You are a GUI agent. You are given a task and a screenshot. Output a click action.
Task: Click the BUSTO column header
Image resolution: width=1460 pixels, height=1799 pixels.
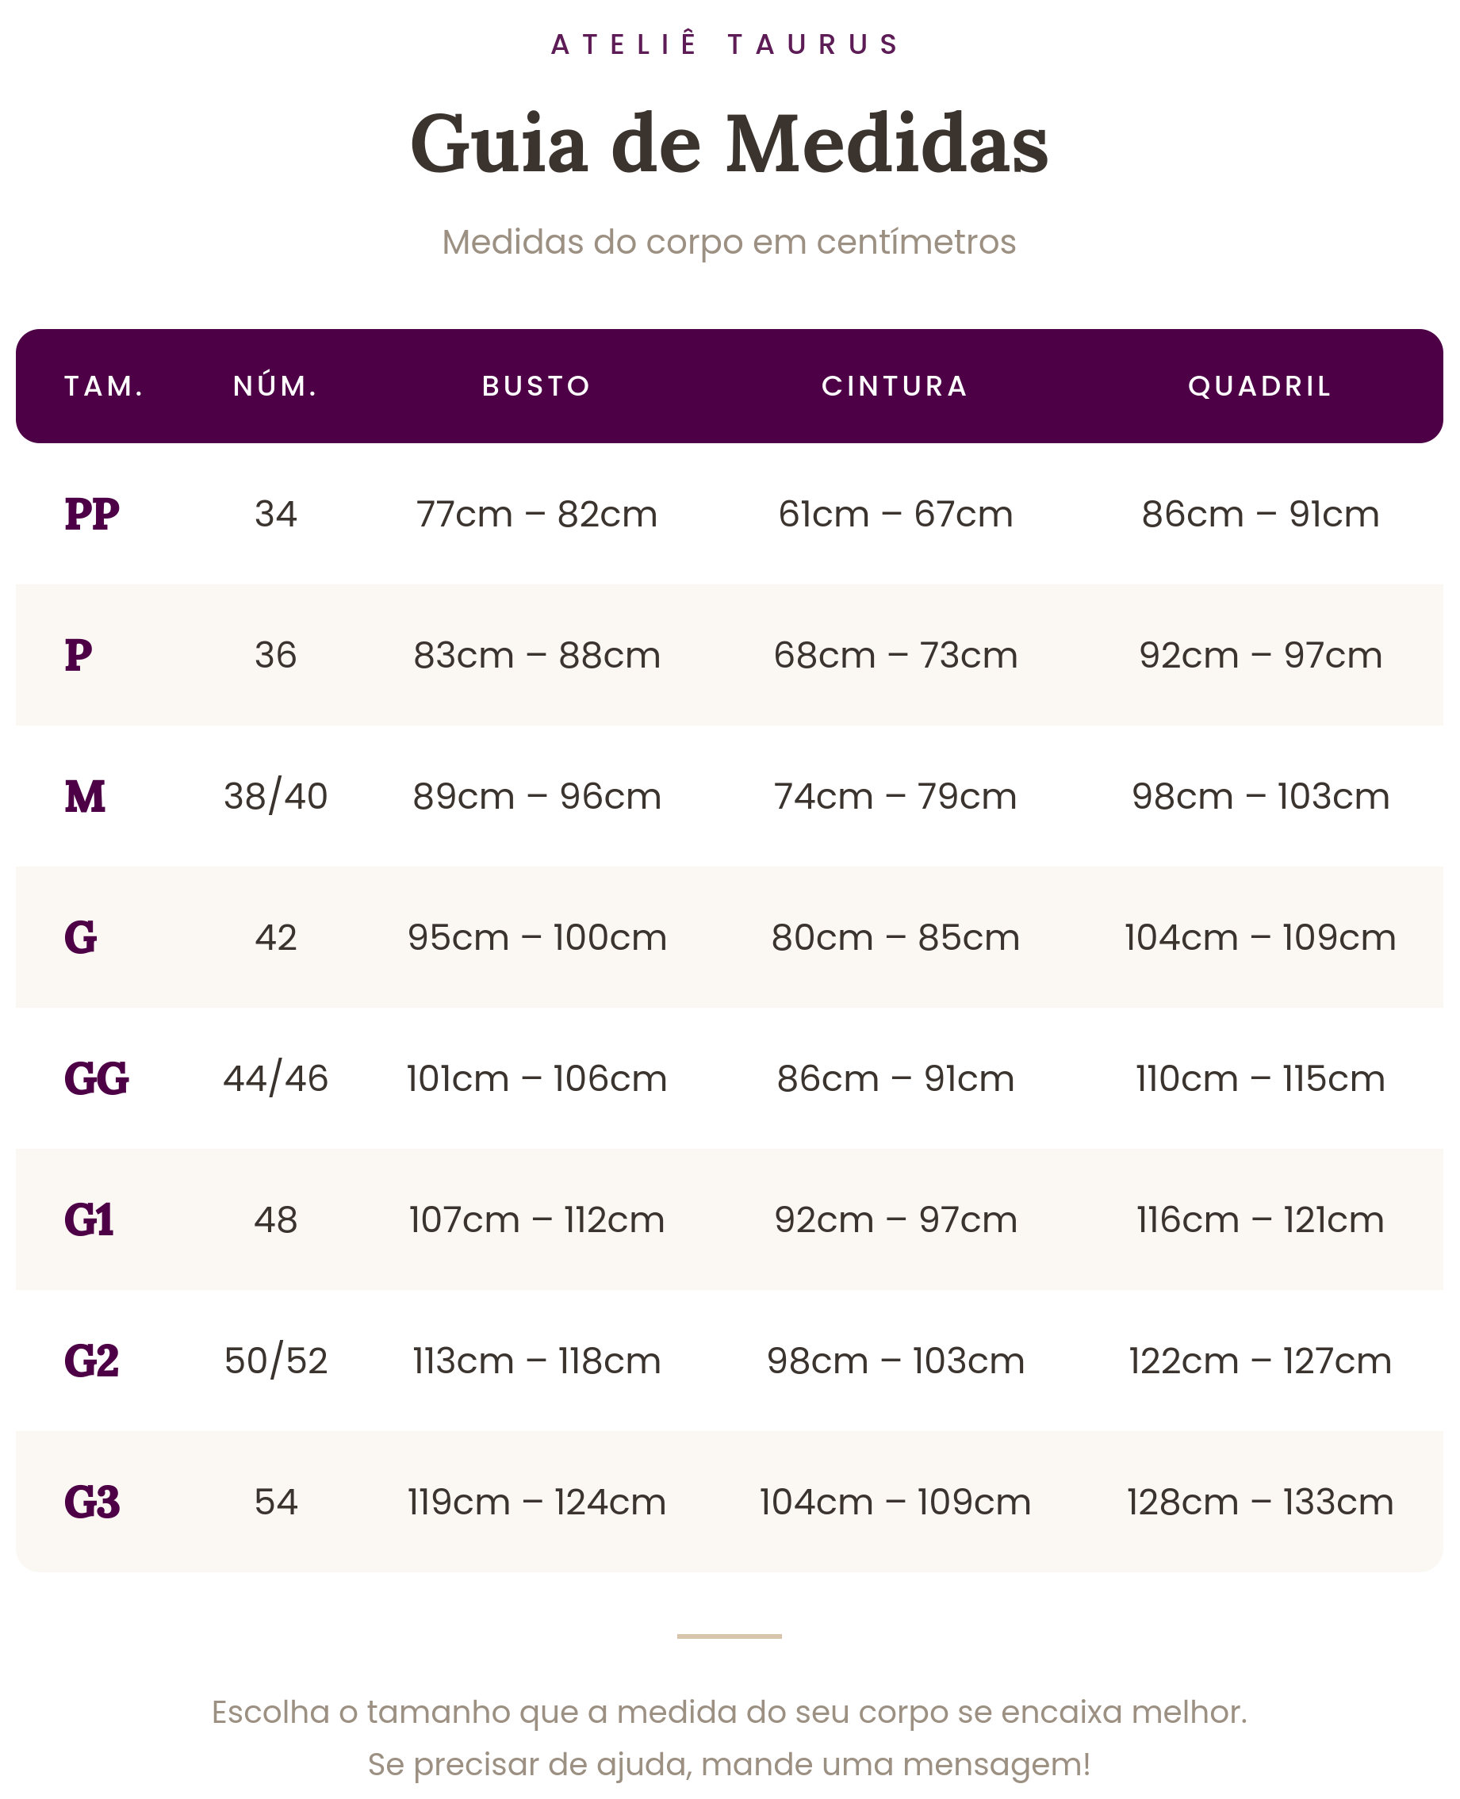pyautogui.click(x=537, y=386)
